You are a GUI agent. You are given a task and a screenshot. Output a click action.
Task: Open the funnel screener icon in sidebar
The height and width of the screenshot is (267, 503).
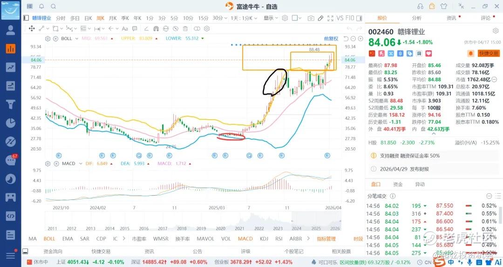(11, 104)
